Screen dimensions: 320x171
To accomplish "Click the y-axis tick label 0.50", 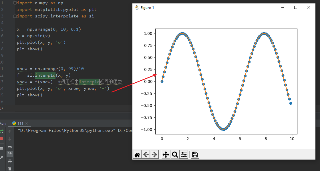I will tap(148, 57).
